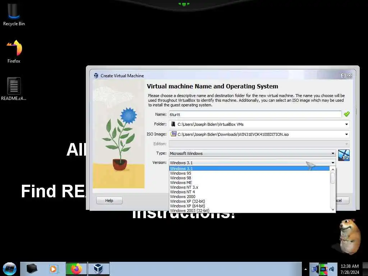
Task: Select the README file on the desktop
Action: point(14,89)
